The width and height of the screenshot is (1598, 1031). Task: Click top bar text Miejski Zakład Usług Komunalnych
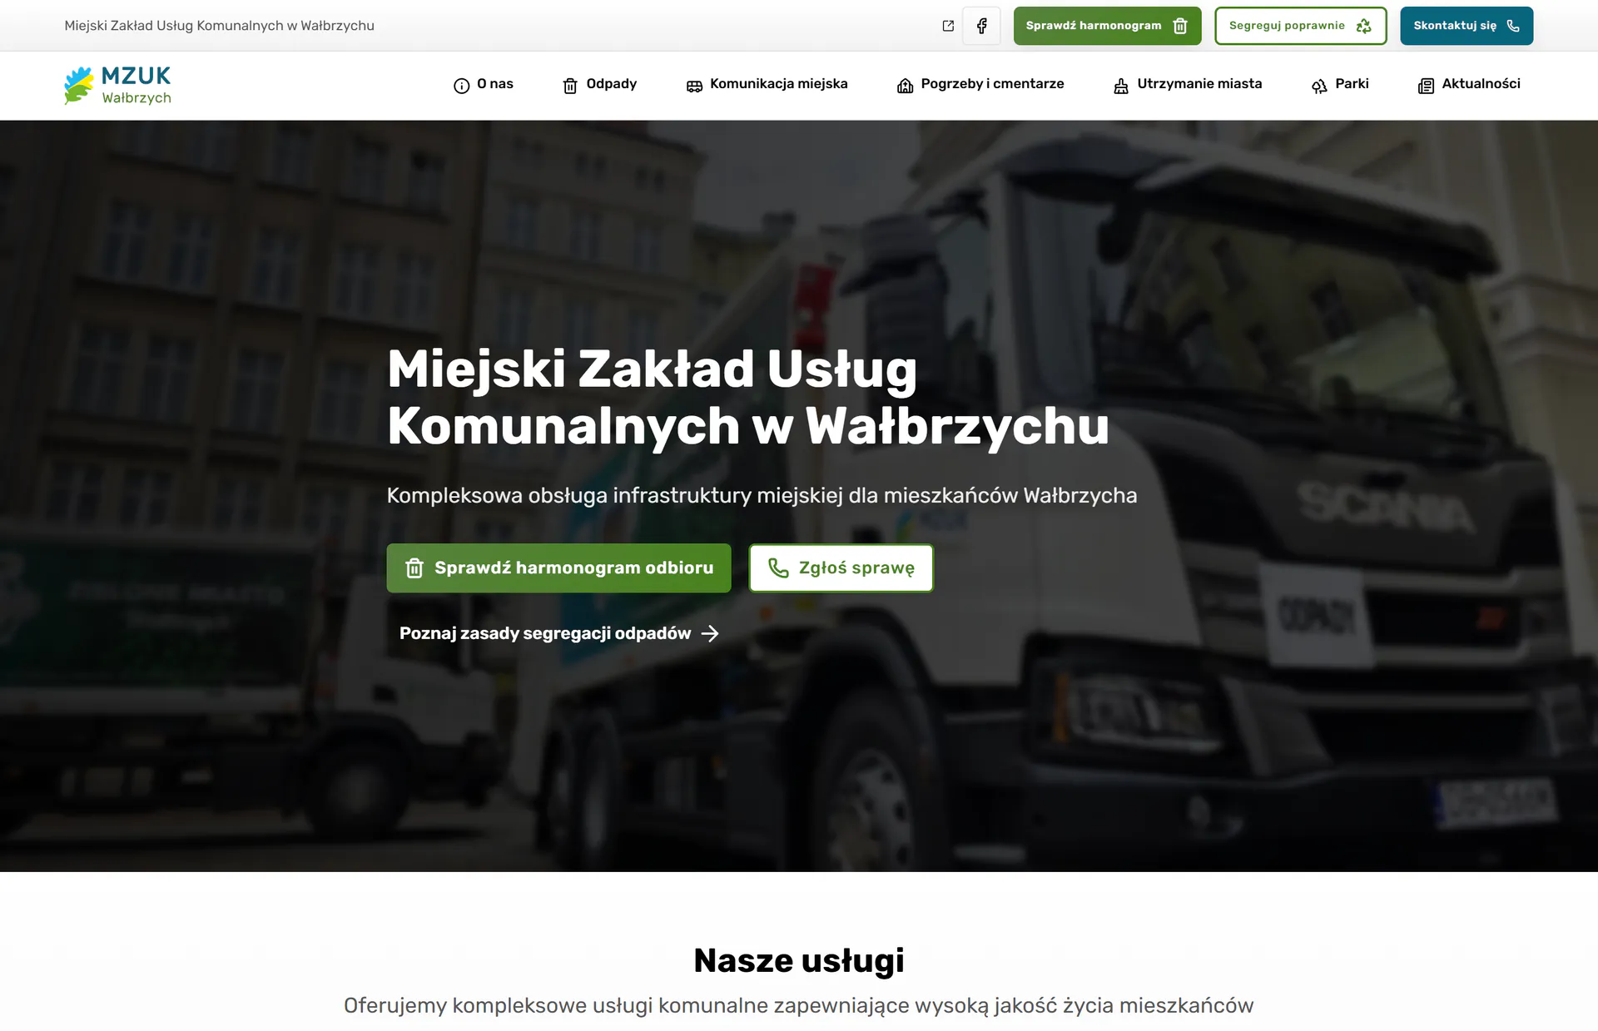pos(220,26)
